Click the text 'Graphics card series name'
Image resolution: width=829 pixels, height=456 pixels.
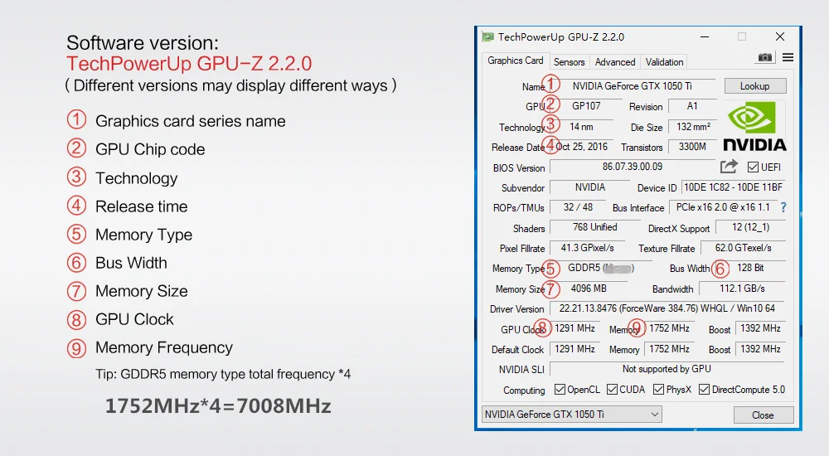point(191,121)
